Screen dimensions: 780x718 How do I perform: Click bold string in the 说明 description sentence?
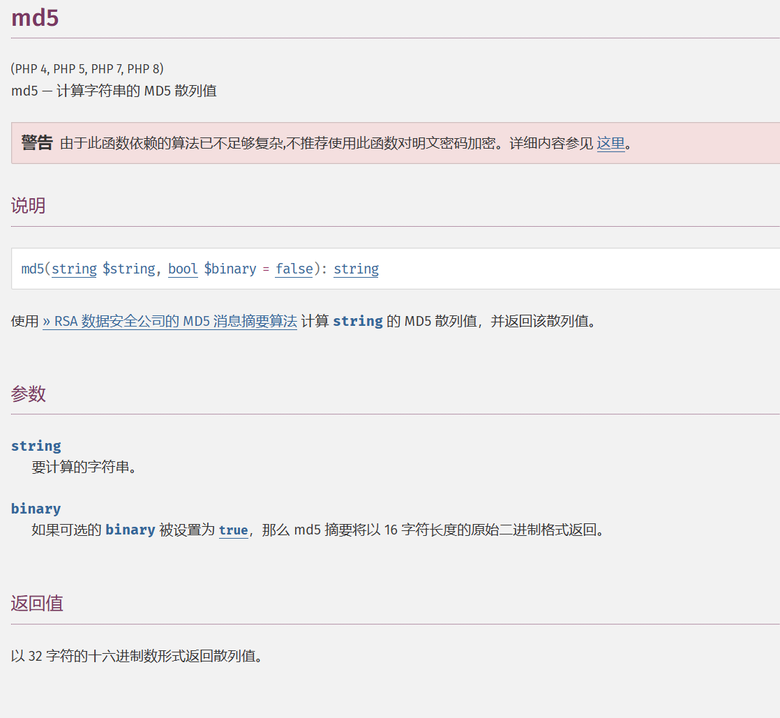click(x=357, y=322)
